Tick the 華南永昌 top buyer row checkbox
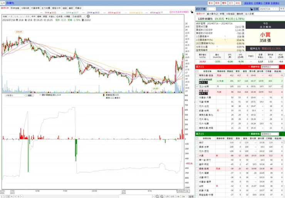This screenshot has width=285, height=198. [197, 75]
